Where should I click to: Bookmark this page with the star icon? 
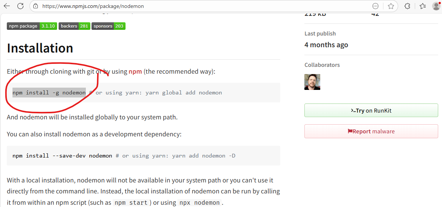(391, 6)
